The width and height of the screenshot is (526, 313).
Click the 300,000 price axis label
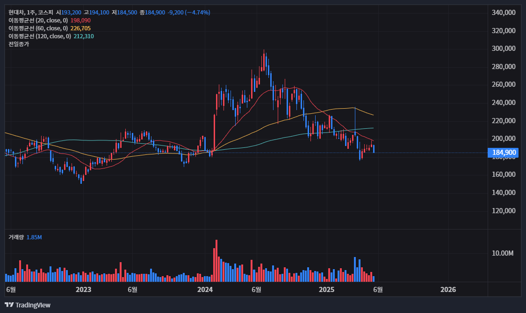point(504,49)
